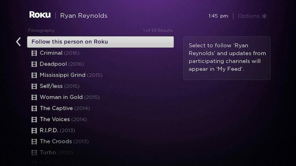The width and height of the screenshot is (296, 166).
Task: Click the film icon beside Deadpool
Action: pos(34,64)
